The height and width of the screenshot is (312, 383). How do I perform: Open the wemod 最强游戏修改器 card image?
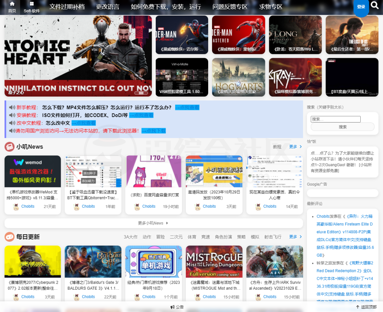33,171
